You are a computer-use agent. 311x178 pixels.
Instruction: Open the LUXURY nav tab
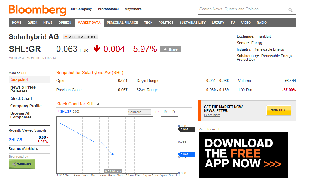(218, 23)
